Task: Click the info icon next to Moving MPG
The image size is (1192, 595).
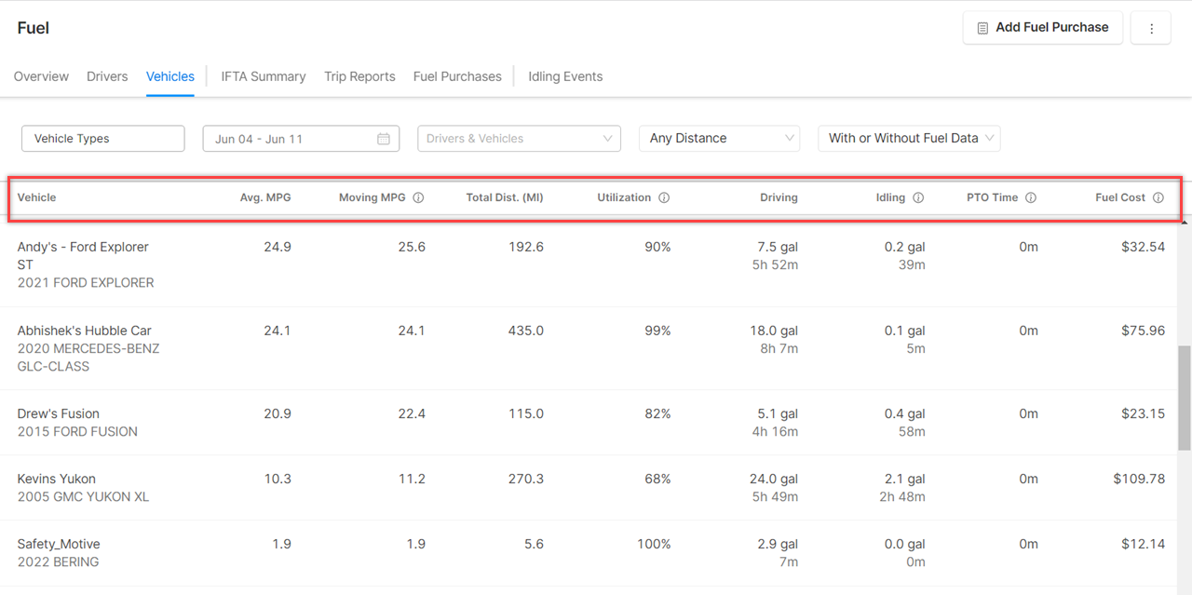Action: coord(418,197)
